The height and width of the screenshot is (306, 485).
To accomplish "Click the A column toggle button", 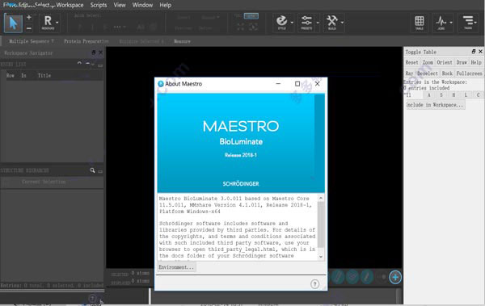I will tap(429, 95).
